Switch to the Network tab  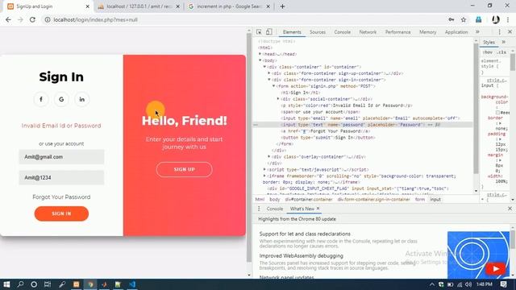tap(368, 32)
